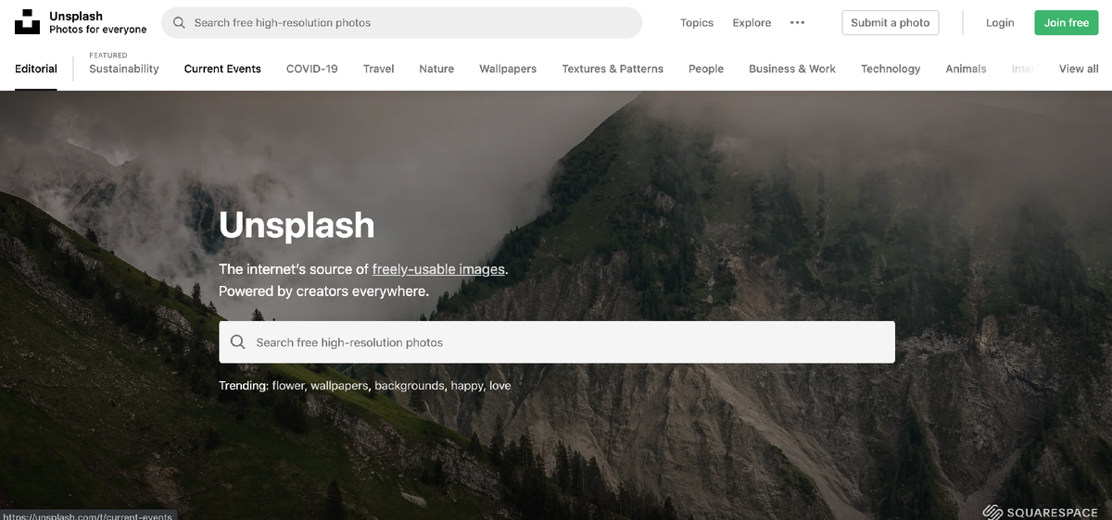Click the magnifier icon in top search bar
This screenshot has height=520, width=1112.
click(x=180, y=22)
